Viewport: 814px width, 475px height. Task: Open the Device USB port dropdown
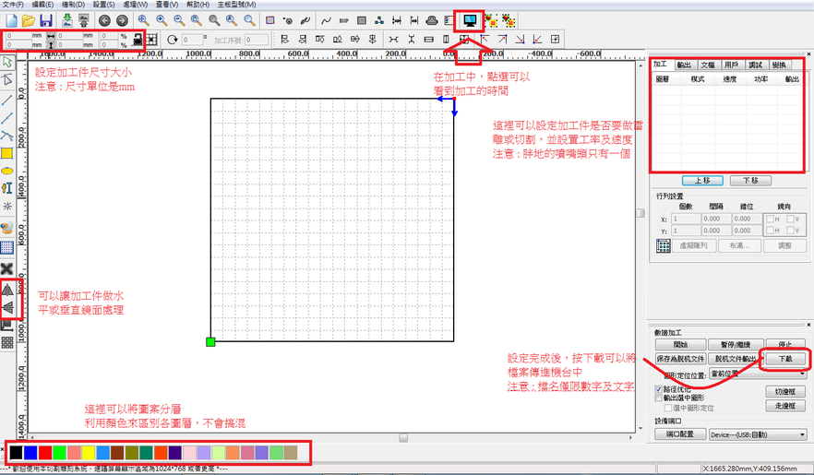pos(758,434)
